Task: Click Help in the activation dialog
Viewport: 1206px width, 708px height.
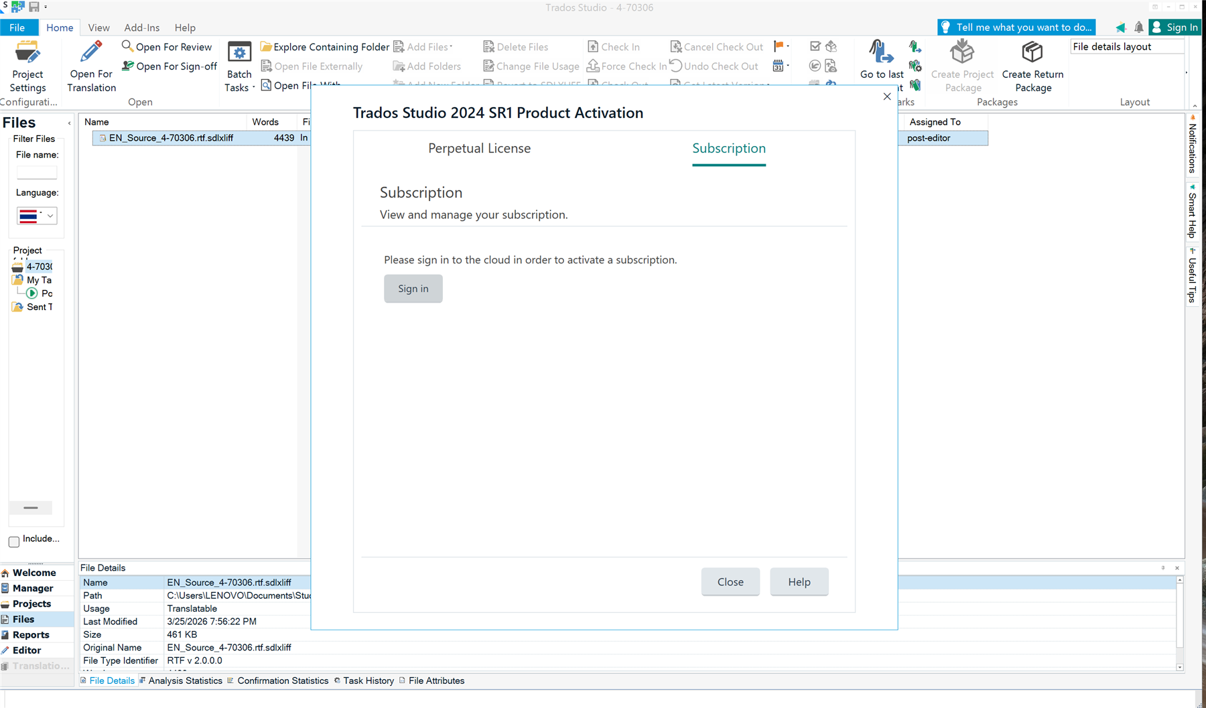Action: [x=799, y=581]
